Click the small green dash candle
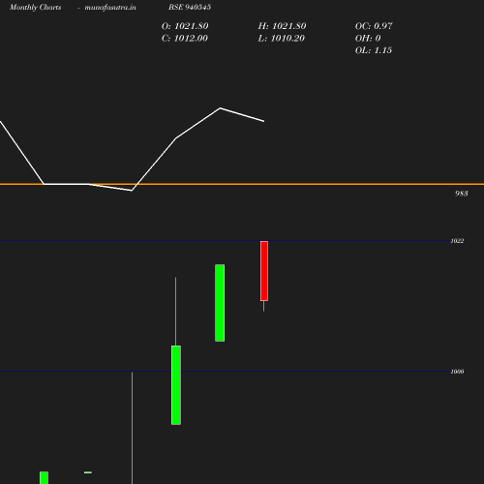 pos(88,472)
